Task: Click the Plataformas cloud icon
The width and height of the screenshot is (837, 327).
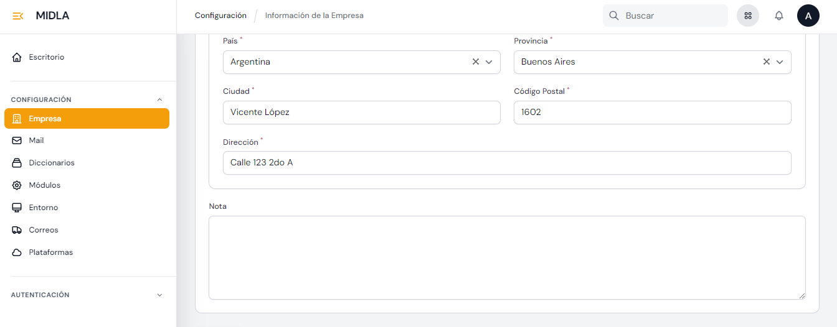Action: point(17,252)
